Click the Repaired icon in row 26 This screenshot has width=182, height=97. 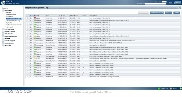pyautogui.click(x=35, y=22)
